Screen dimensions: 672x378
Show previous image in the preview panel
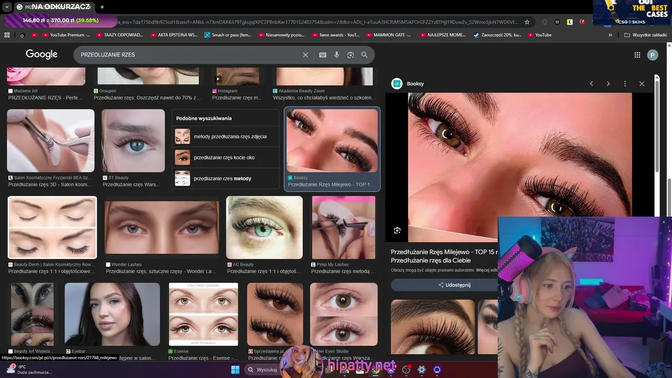point(591,83)
